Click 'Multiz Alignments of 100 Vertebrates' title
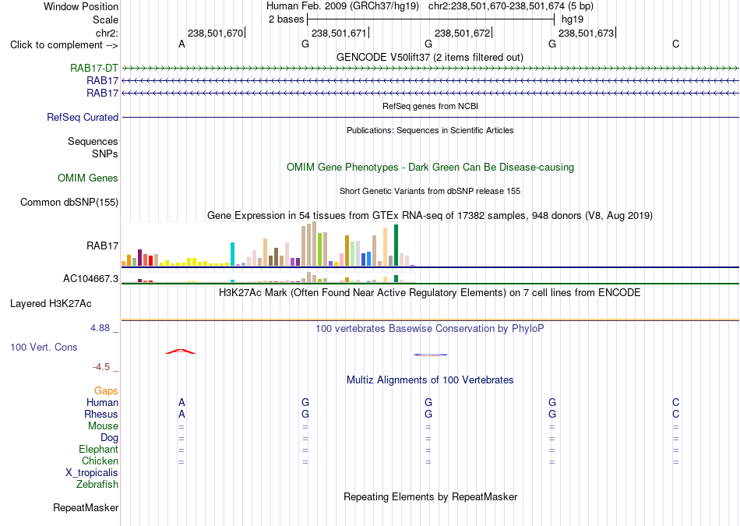This screenshot has width=740, height=526. [x=430, y=380]
